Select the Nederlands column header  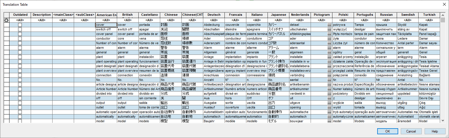[300, 15]
